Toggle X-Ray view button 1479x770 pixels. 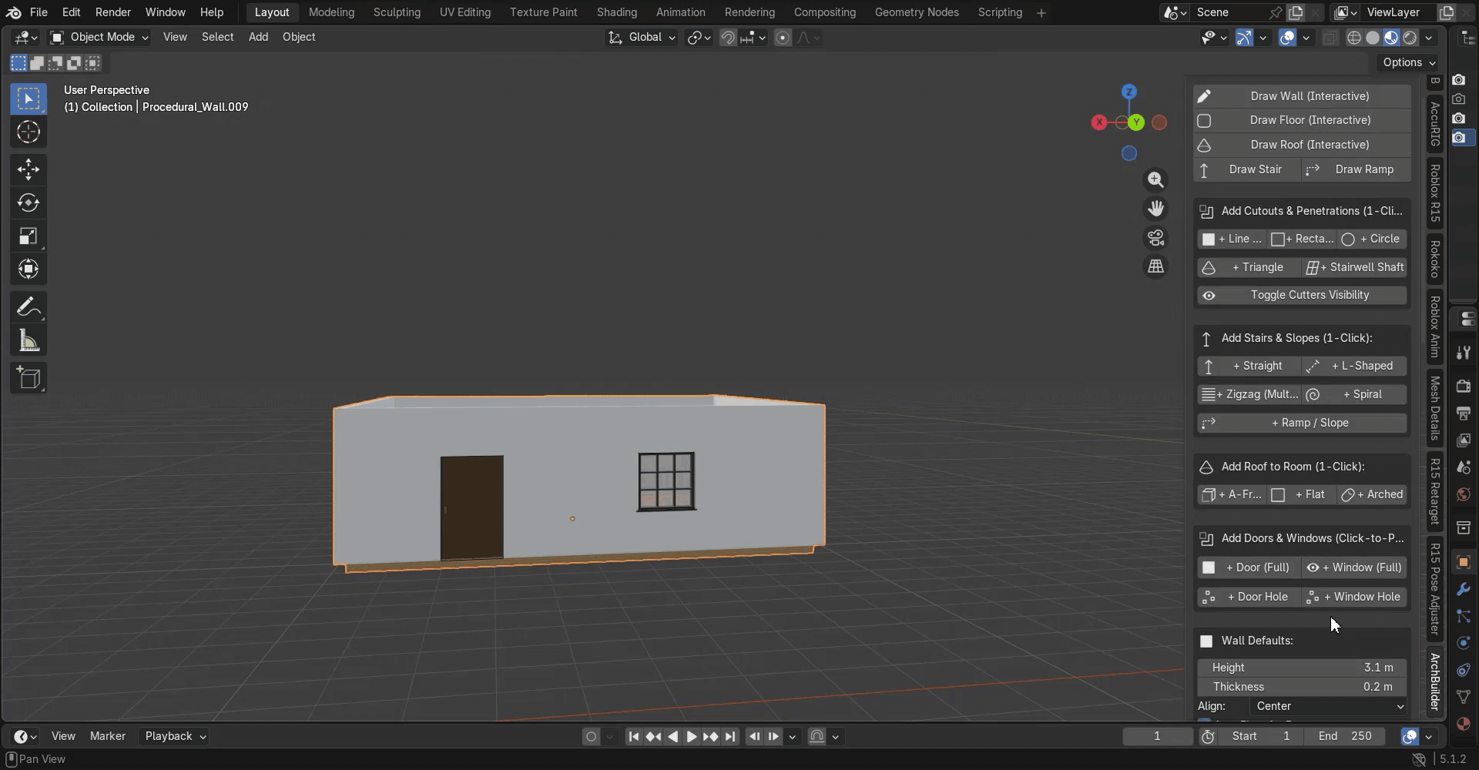(x=1330, y=38)
